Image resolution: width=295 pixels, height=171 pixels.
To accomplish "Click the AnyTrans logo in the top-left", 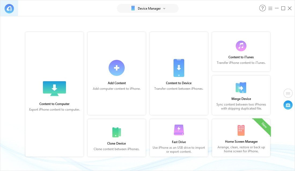I will coord(9,9).
